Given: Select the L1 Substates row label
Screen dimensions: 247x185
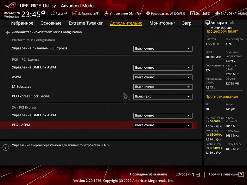Looking at the screenshot, I should pos(22,87).
